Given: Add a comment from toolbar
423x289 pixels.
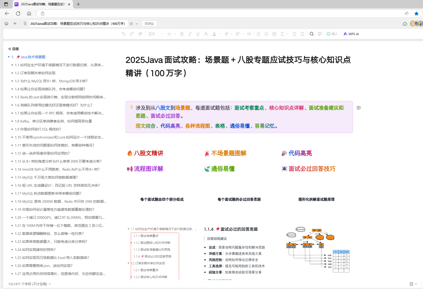Looking at the screenshot, I should pos(320,34).
